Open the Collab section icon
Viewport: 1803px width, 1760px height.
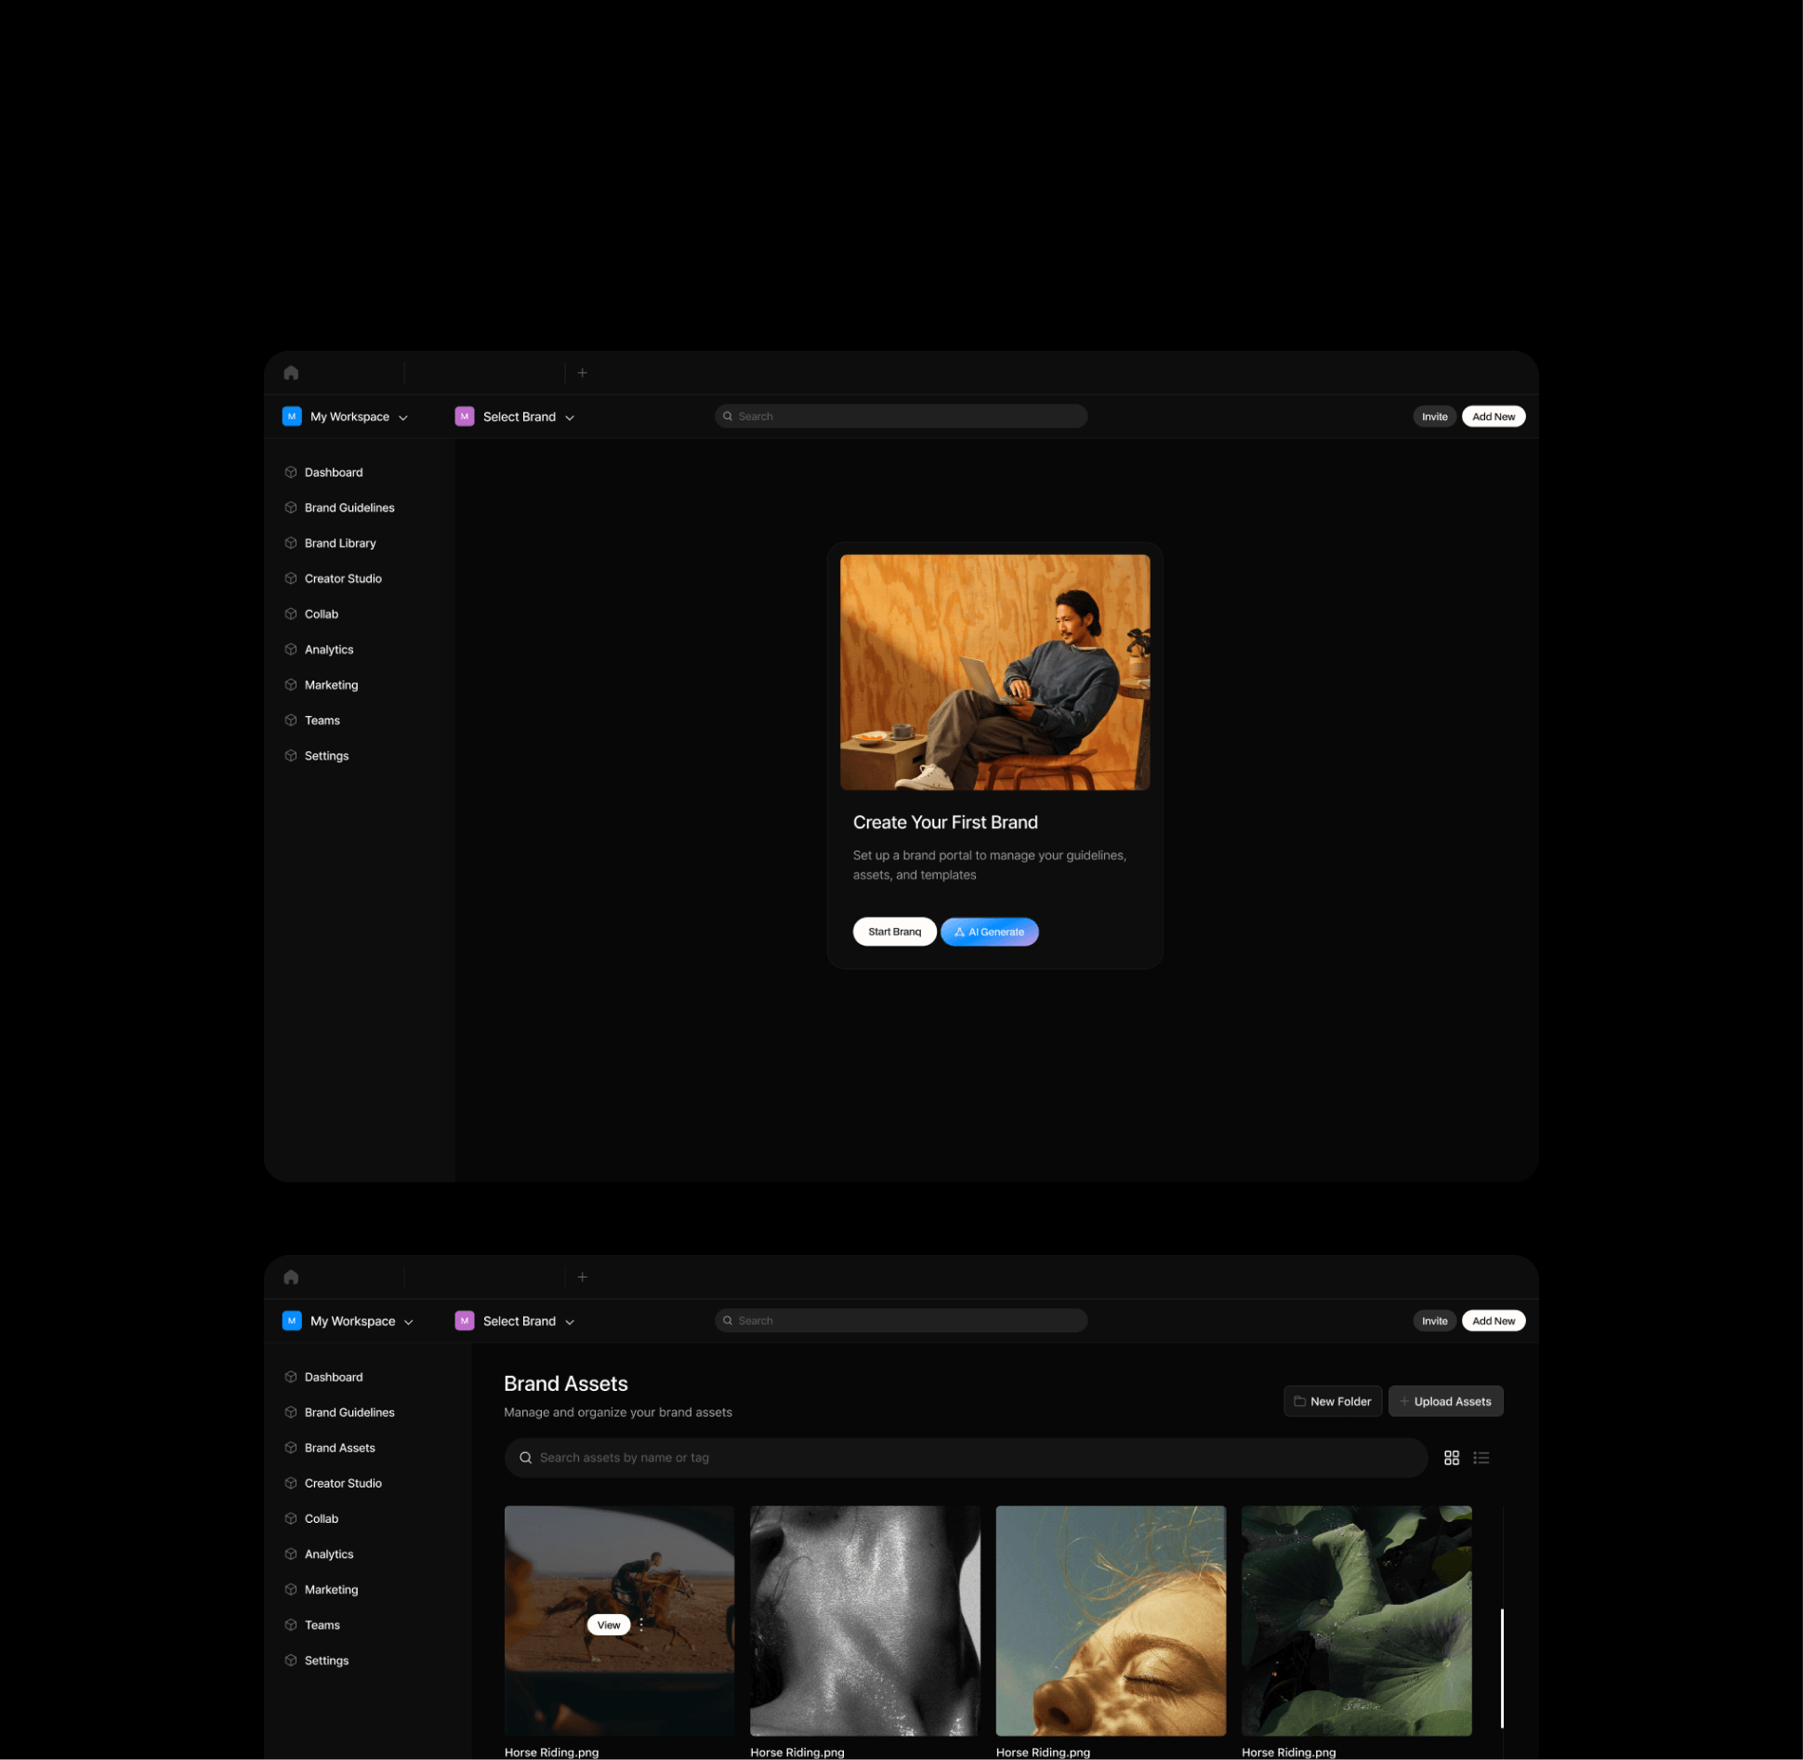pos(291,614)
